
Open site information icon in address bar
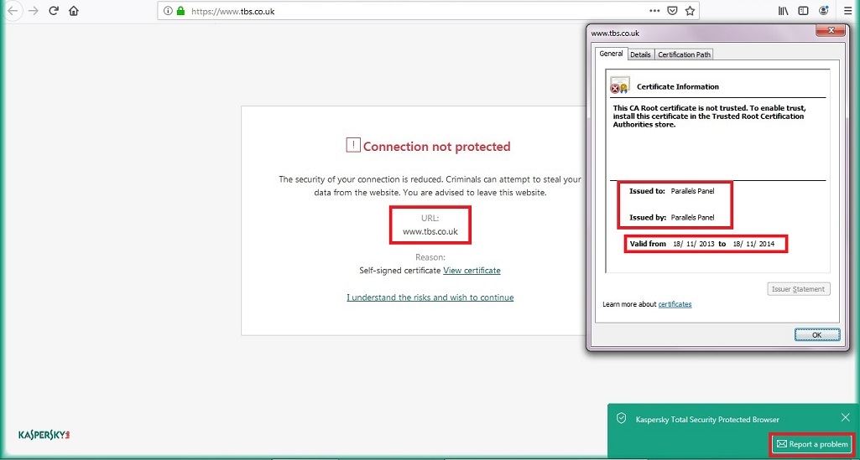169,11
